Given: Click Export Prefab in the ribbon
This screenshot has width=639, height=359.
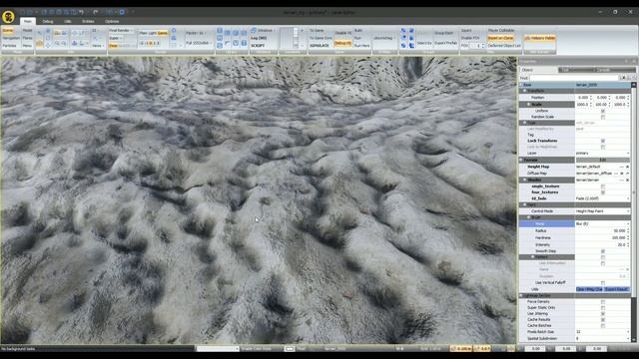Looking at the screenshot, I should tap(446, 43).
